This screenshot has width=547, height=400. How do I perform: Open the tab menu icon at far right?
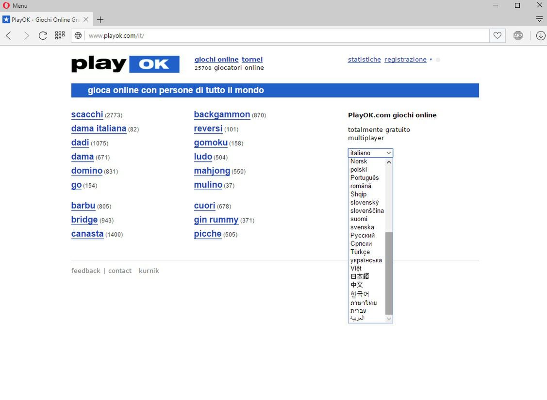coord(539,19)
